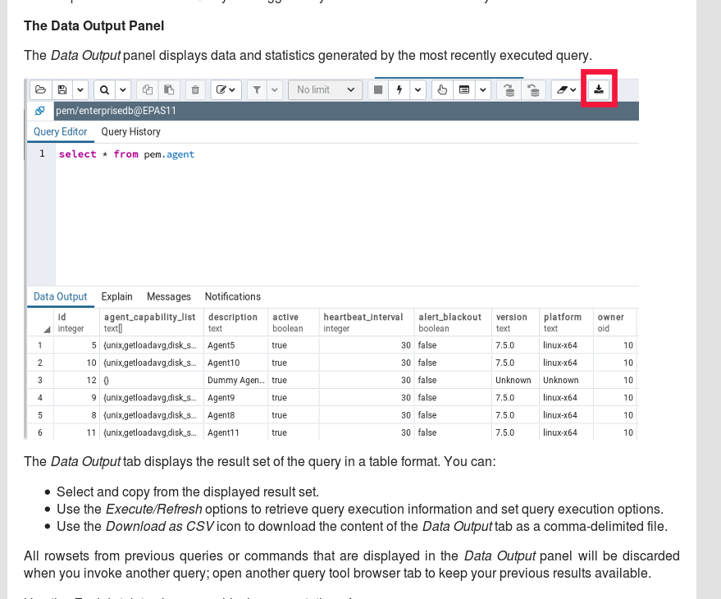
Task: Switch to the Query History tab
Action: coord(130,131)
